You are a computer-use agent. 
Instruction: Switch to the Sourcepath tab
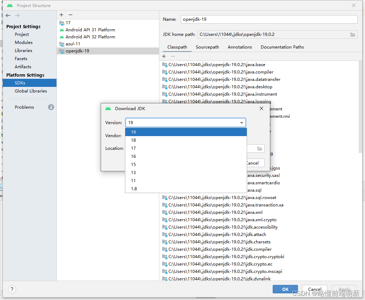point(207,47)
